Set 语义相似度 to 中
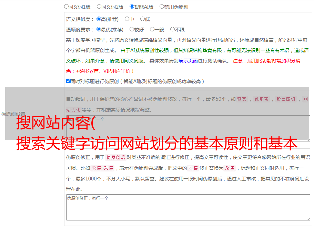 [127, 19]
